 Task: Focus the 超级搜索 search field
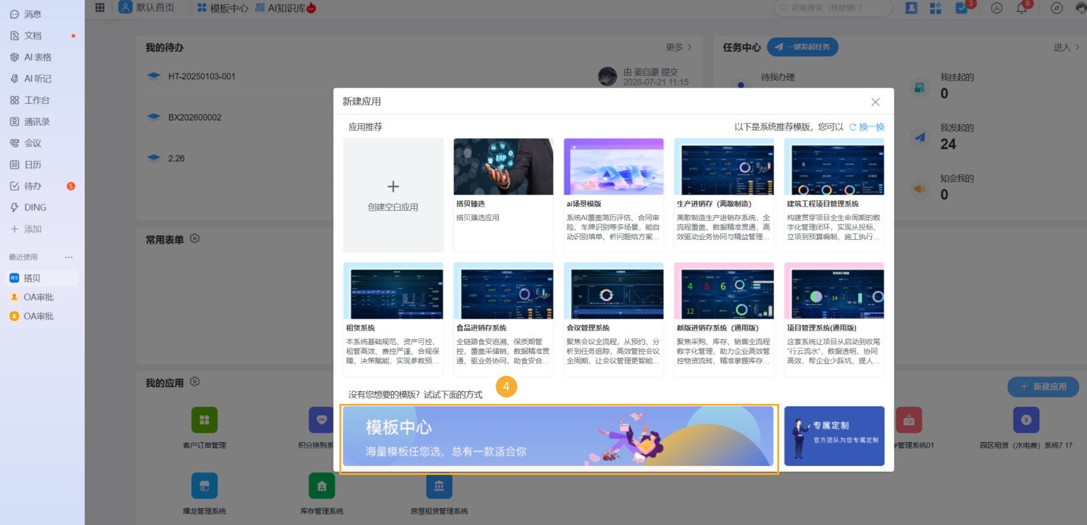(833, 8)
